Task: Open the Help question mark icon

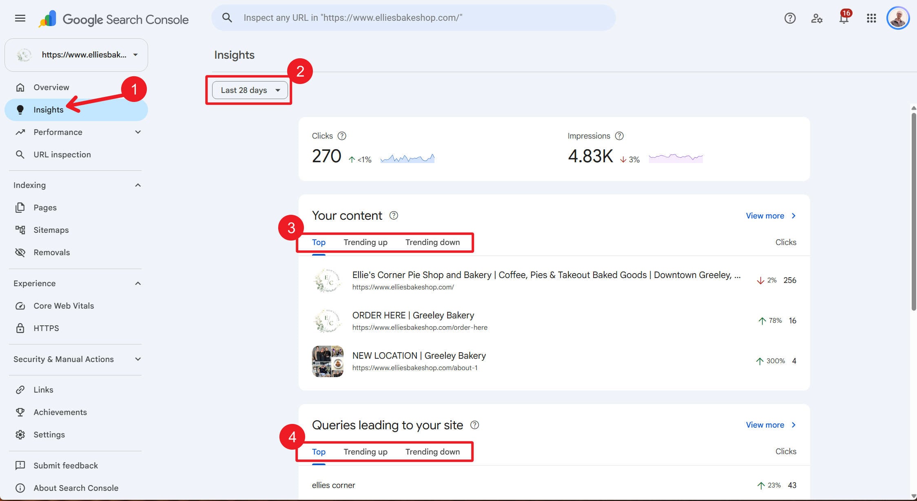Action: 790,18
